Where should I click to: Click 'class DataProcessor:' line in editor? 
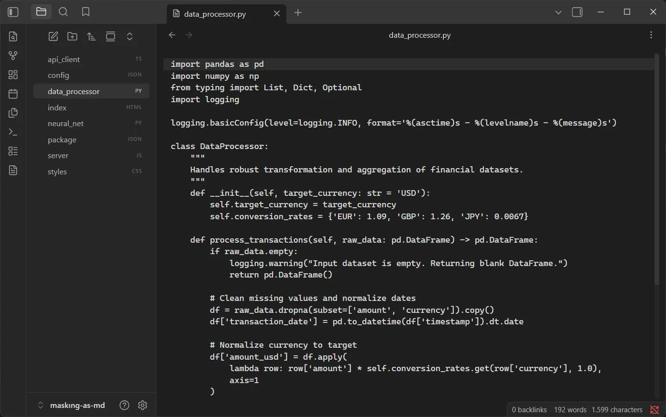coord(219,146)
